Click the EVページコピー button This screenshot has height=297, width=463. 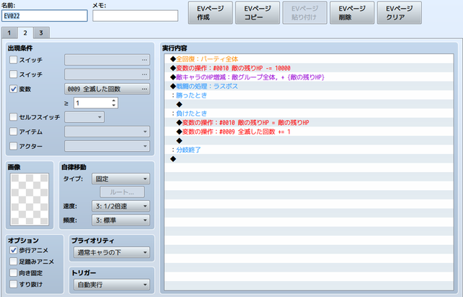click(258, 13)
